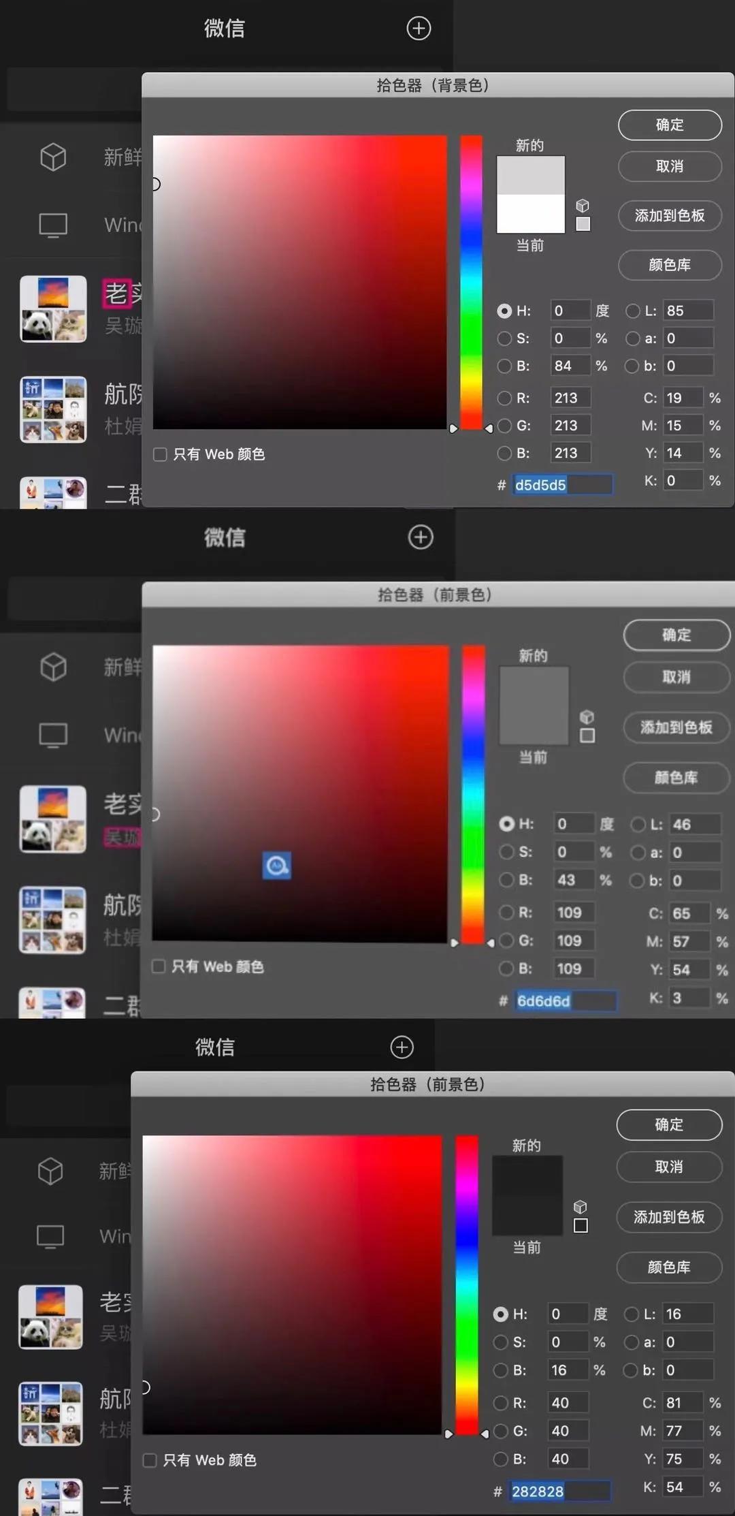735x1516 pixels.
Task: Click inside the red color field of 背景色 picker
Action: point(300,282)
